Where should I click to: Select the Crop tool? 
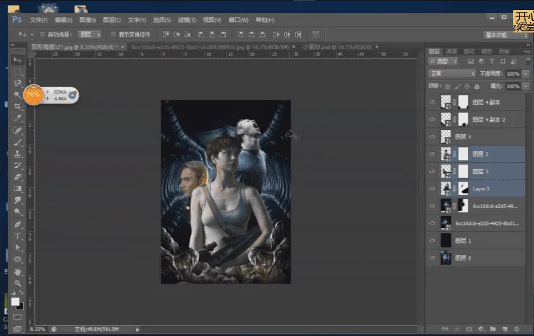pos(18,107)
